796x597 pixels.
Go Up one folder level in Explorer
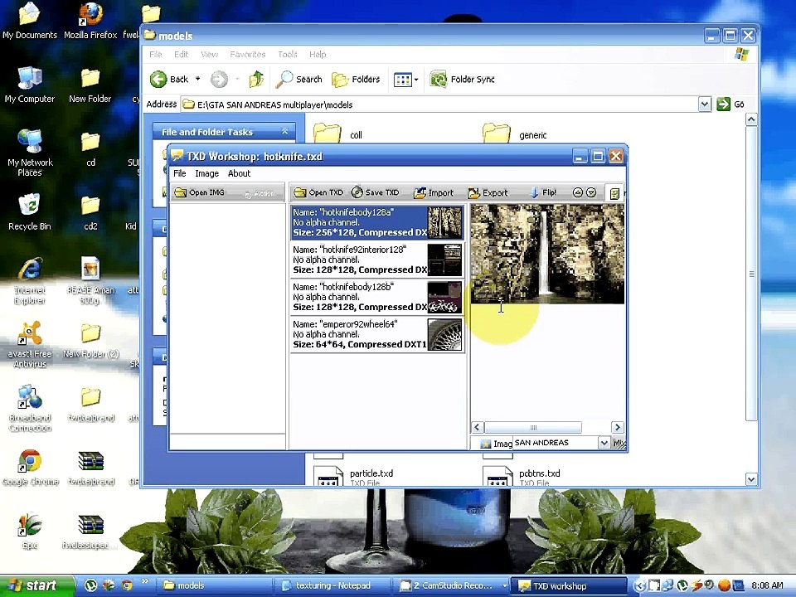[257, 80]
